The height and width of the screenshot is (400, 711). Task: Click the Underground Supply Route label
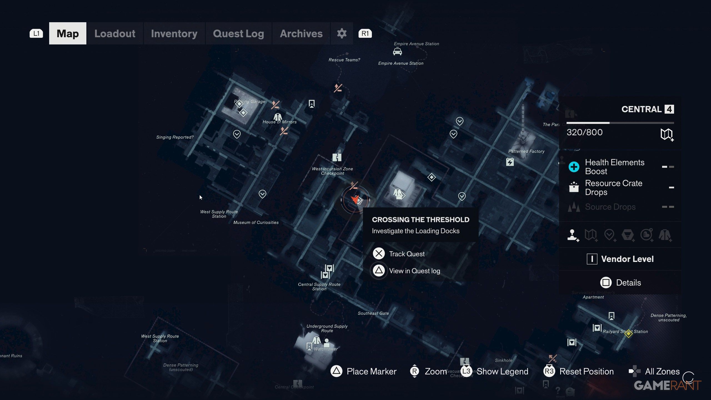(x=327, y=328)
